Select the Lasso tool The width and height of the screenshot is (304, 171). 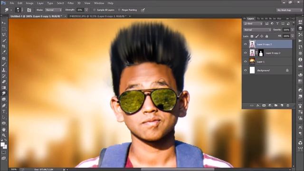click(x=4, y=35)
